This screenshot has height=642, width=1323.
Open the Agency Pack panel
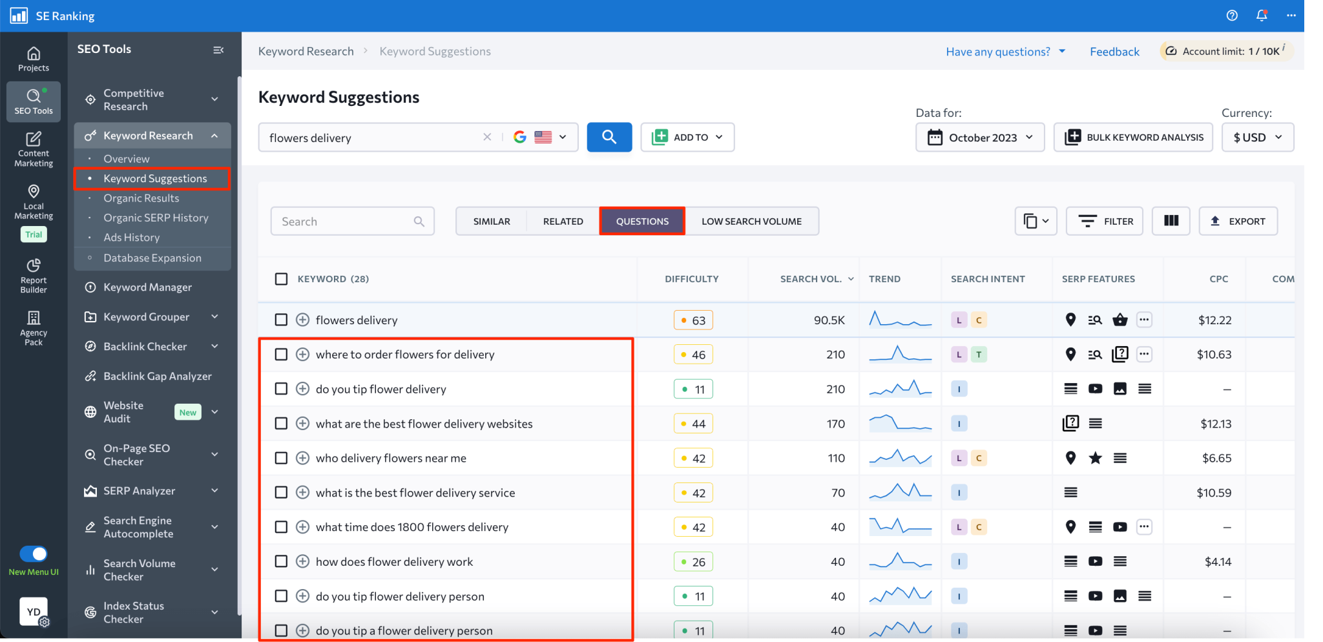(x=33, y=326)
